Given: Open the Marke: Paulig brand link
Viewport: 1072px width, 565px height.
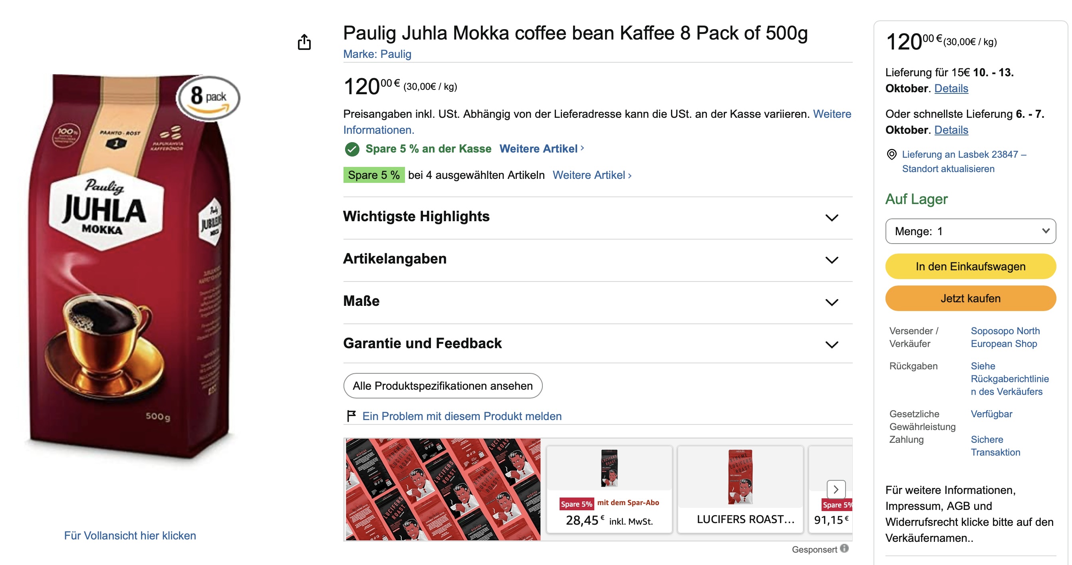Looking at the screenshot, I should point(377,54).
